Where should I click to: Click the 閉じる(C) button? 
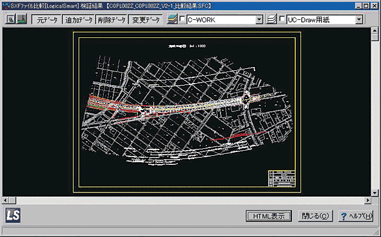pyautogui.click(x=315, y=216)
